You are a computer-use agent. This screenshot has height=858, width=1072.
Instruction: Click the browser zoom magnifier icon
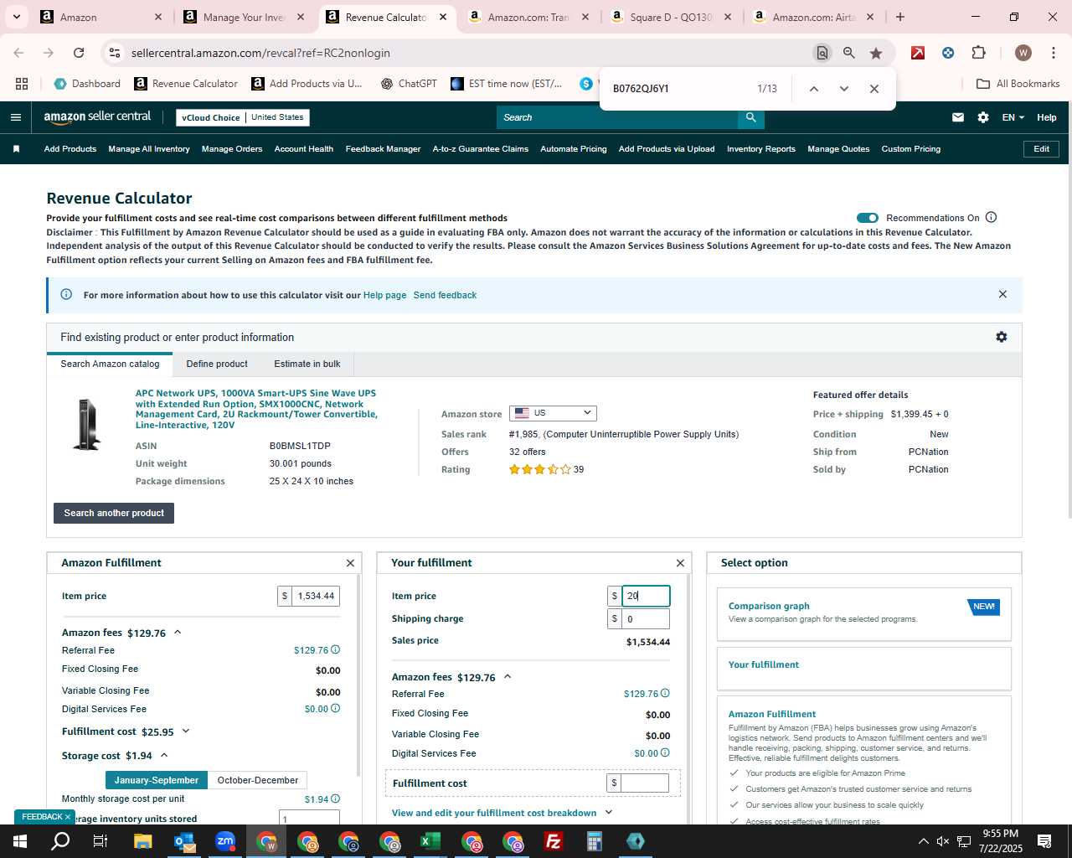click(x=848, y=53)
